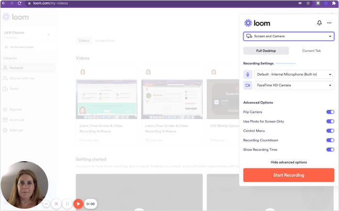Open the video posted 2 minutes ago
This screenshot has height=211, width=339.
click(x=107, y=99)
